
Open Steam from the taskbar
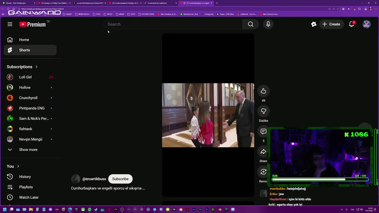point(96,209)
